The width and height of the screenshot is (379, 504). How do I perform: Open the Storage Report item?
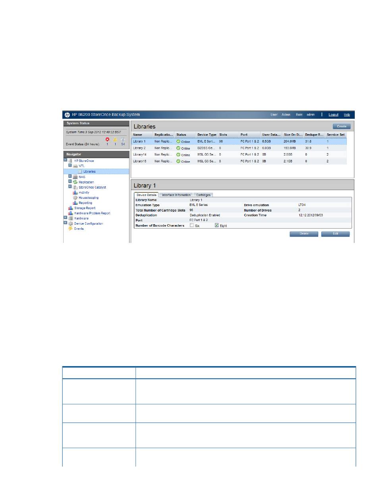pos(85,208)
